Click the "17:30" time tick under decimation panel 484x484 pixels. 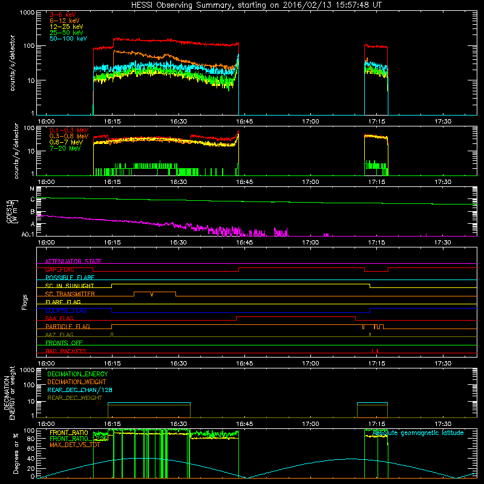click(x=443, y=424)
